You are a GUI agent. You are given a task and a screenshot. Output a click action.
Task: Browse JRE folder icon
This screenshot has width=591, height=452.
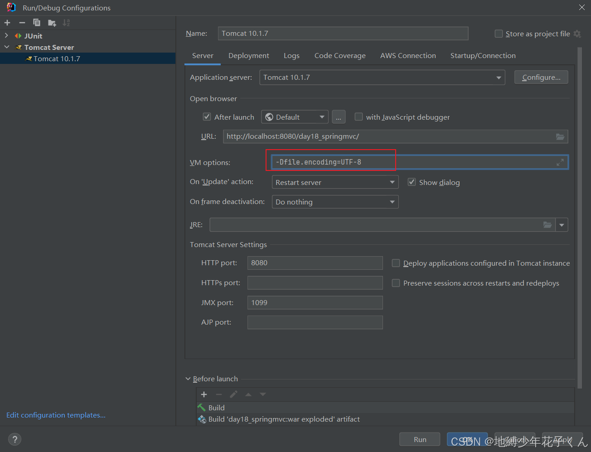point(547,225)
